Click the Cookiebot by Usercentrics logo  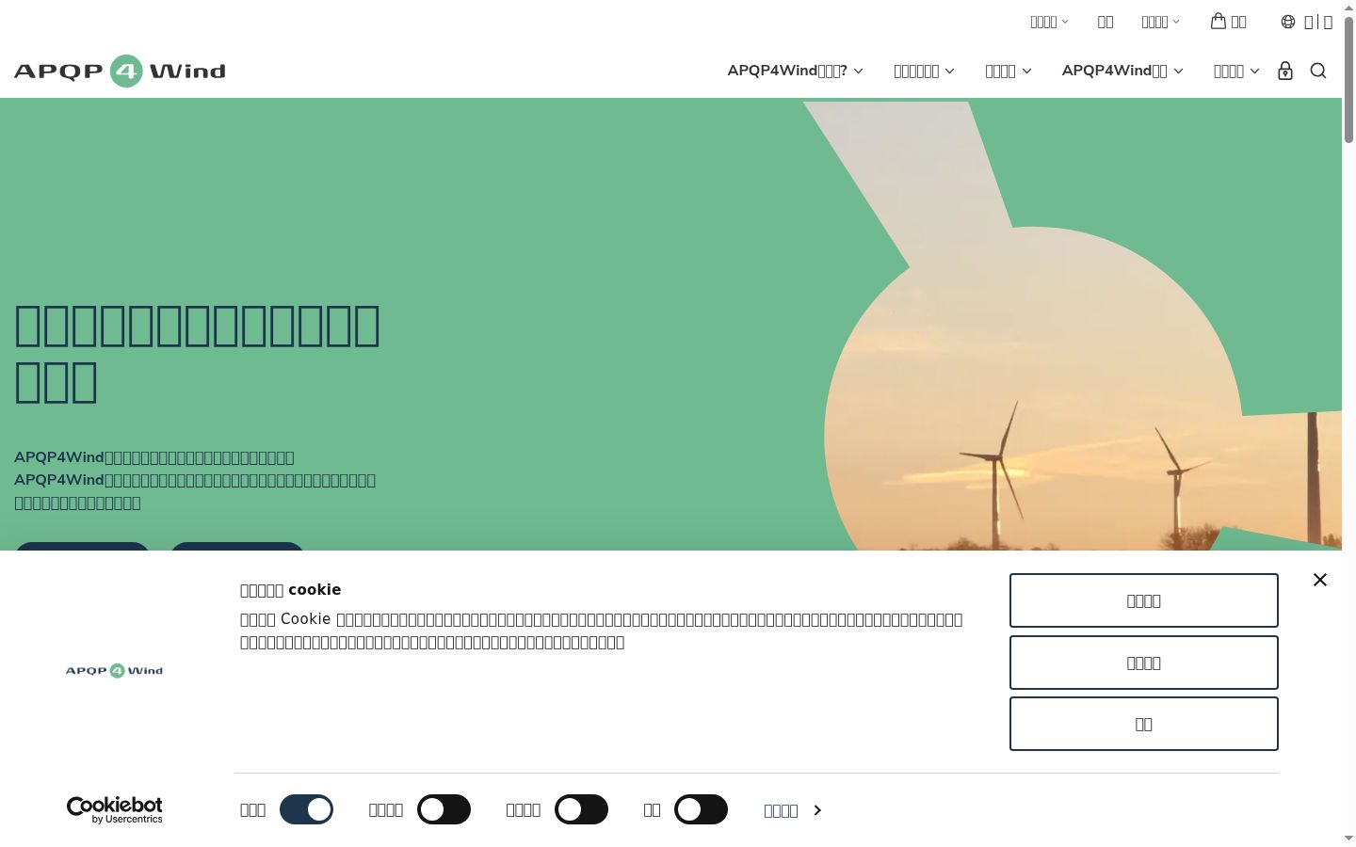pos(115,810)
